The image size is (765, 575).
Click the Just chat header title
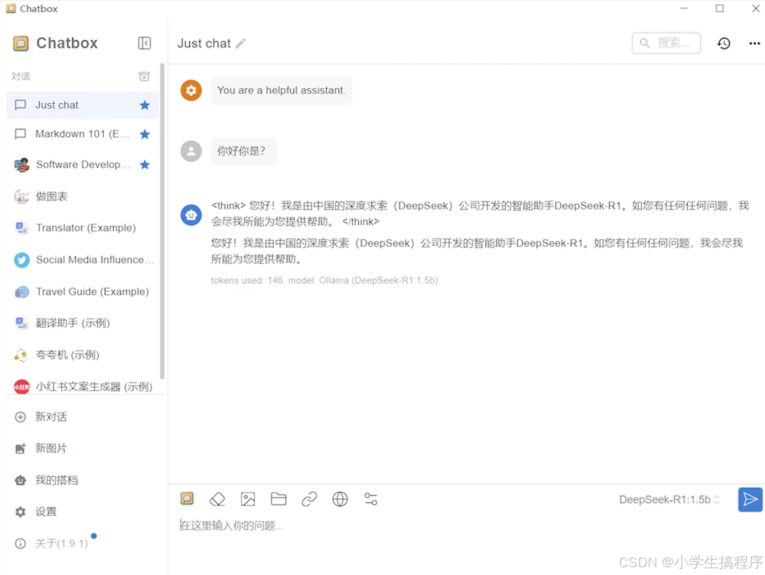coord(204,44)
